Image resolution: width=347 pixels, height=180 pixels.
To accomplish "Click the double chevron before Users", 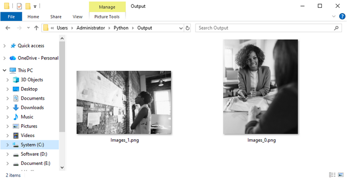I will pos(52,28).
